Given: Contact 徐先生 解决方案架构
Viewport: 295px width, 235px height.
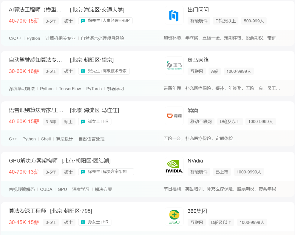Looking at the screenshot, I should pos(106,172).
